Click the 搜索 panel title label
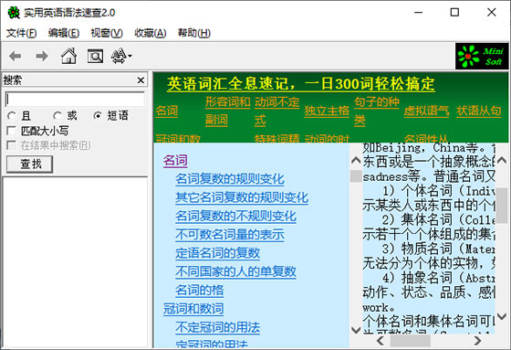The image size is (511, 350). pyautogui.click(x=13, y=80)
